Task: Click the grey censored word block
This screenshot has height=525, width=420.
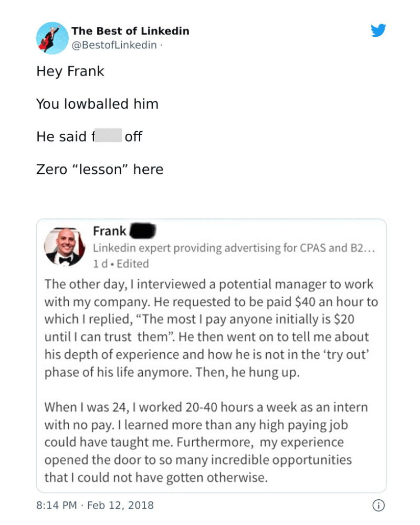Action: point(108,136)
